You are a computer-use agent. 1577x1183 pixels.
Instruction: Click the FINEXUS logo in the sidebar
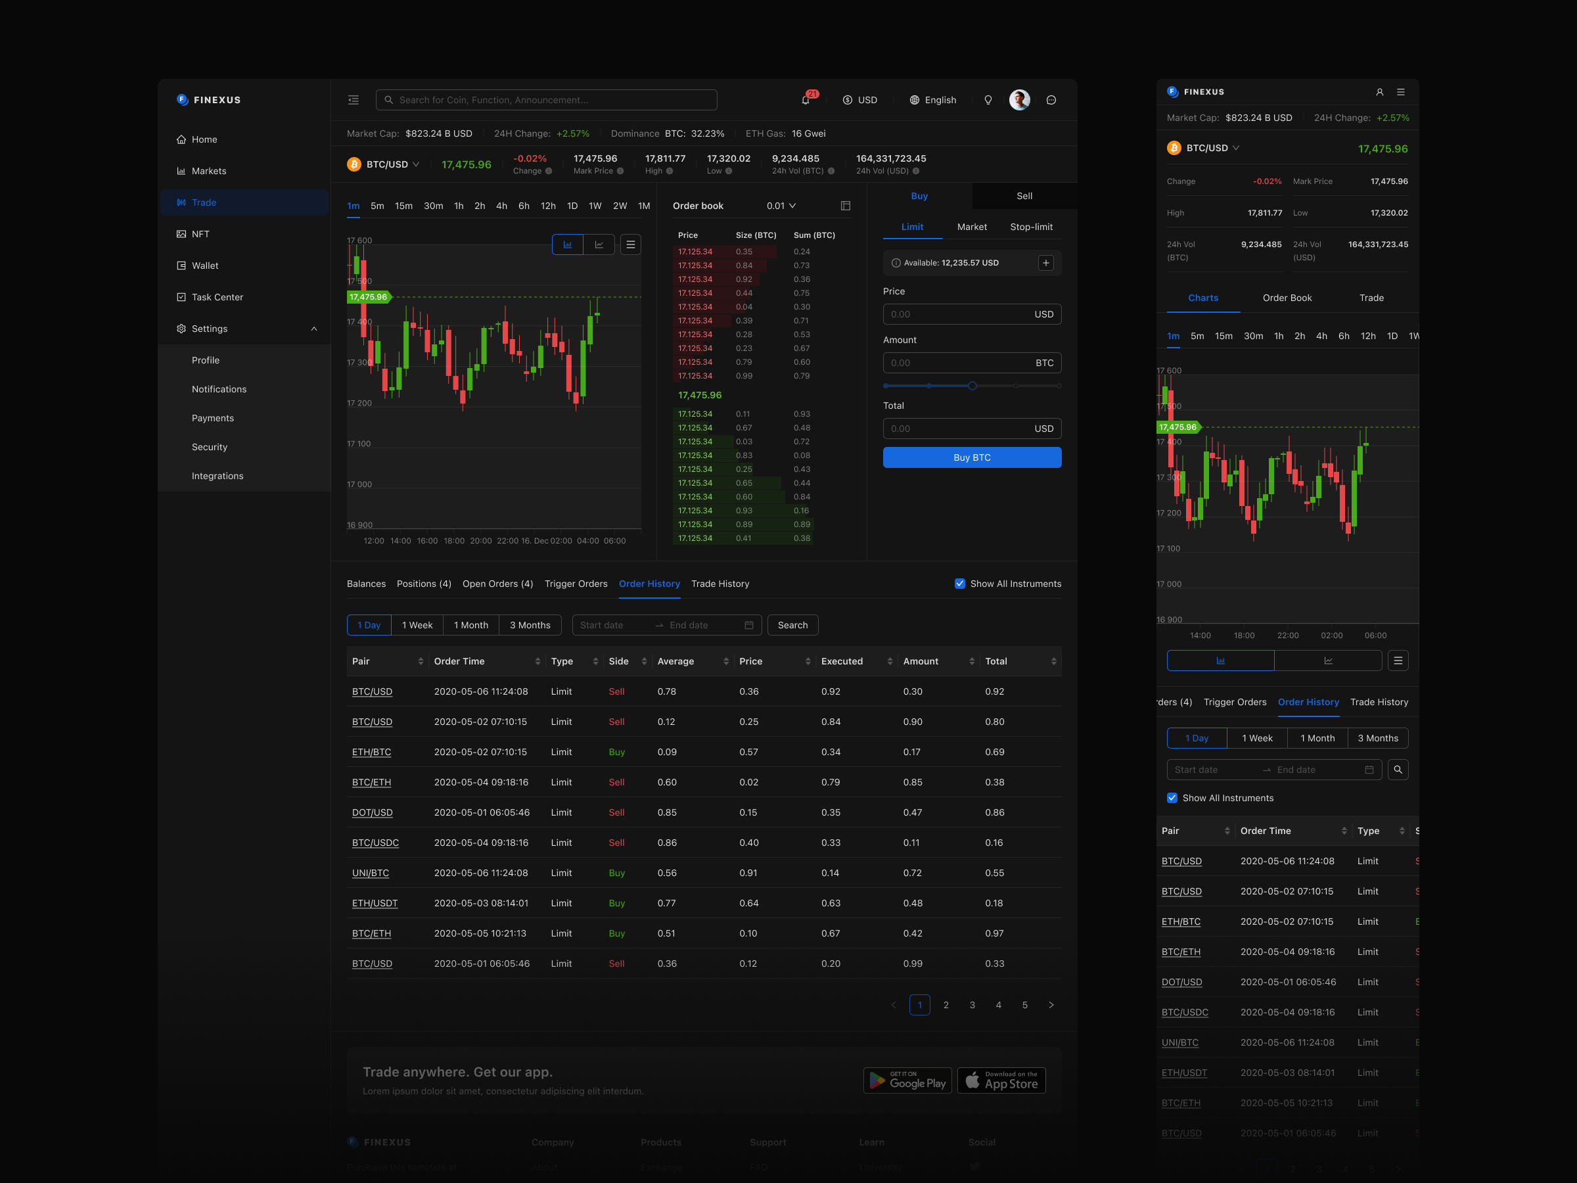click(208, 100)
